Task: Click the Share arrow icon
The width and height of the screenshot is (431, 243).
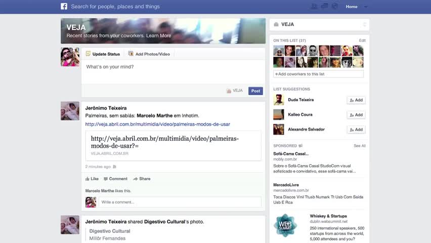Action: pos(135,179)
